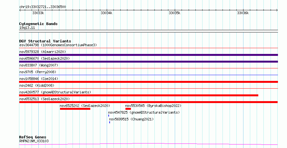Click the DGV Structural Variants track title

point(45,41)
